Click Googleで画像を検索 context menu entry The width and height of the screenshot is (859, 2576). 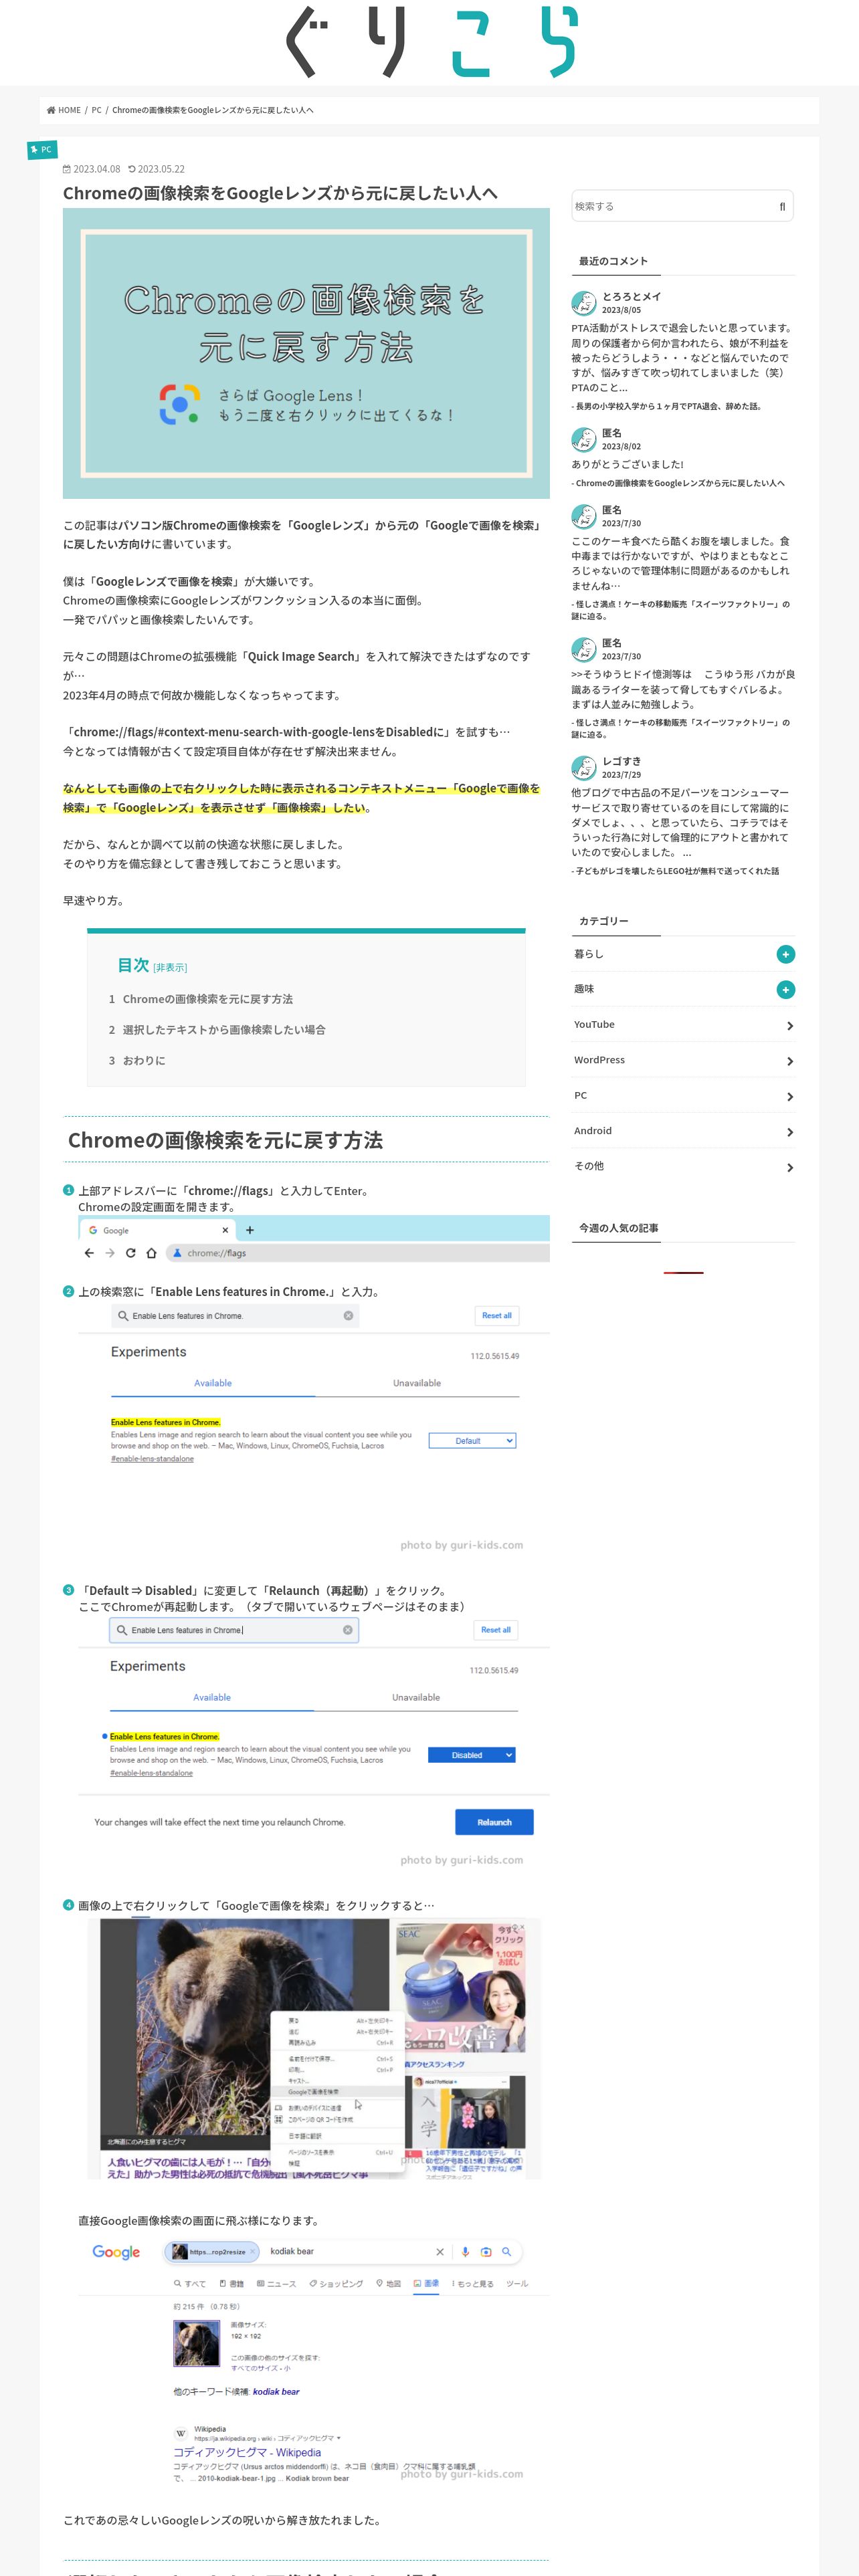click(x=313, y=2091)
